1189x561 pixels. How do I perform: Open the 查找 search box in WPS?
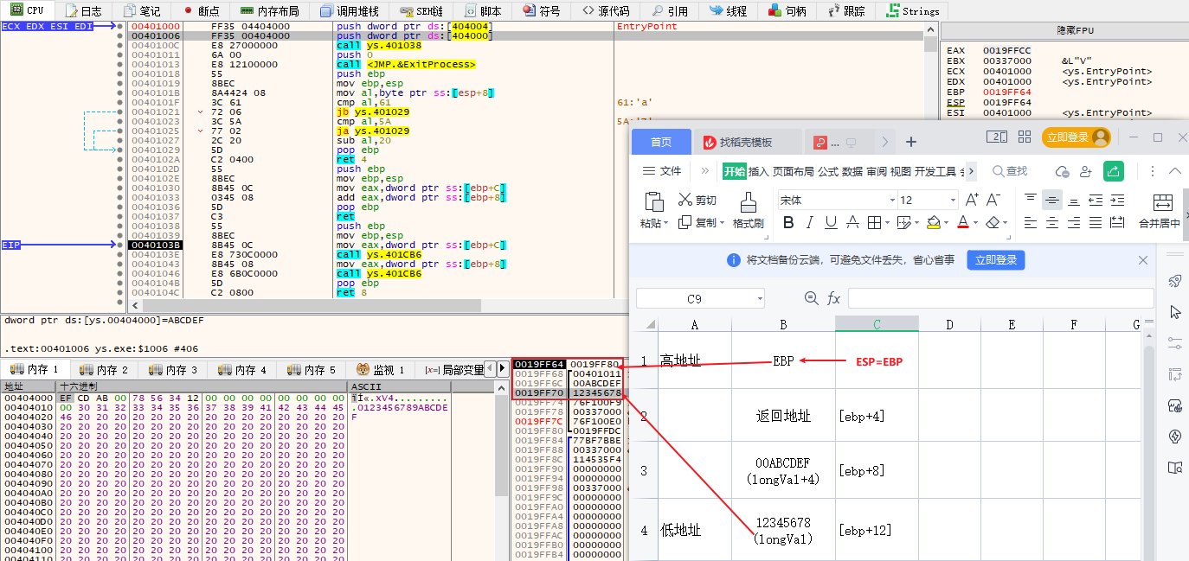[x=1010, y=171]
